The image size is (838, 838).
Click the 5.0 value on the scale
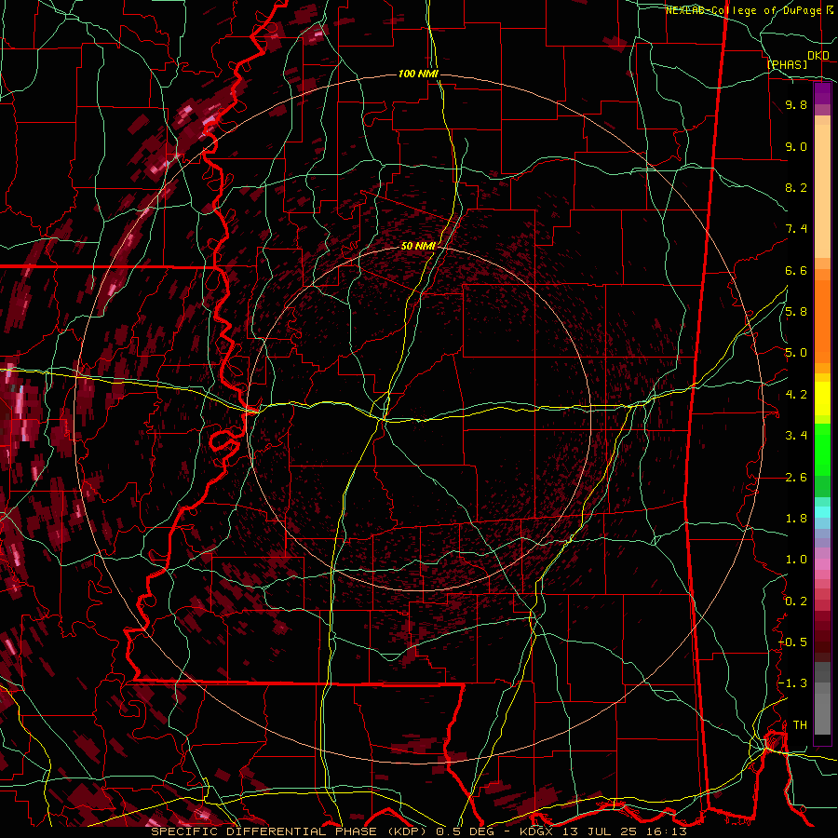point(796,353)
